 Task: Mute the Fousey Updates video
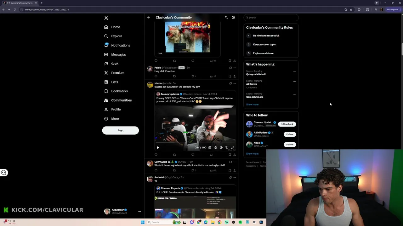215,148
